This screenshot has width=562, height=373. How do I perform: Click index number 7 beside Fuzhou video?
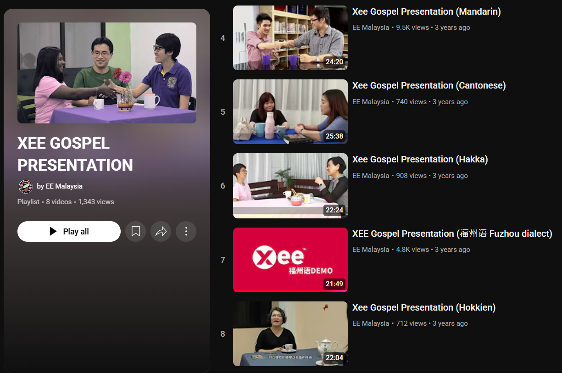click(x=223, y=260)
